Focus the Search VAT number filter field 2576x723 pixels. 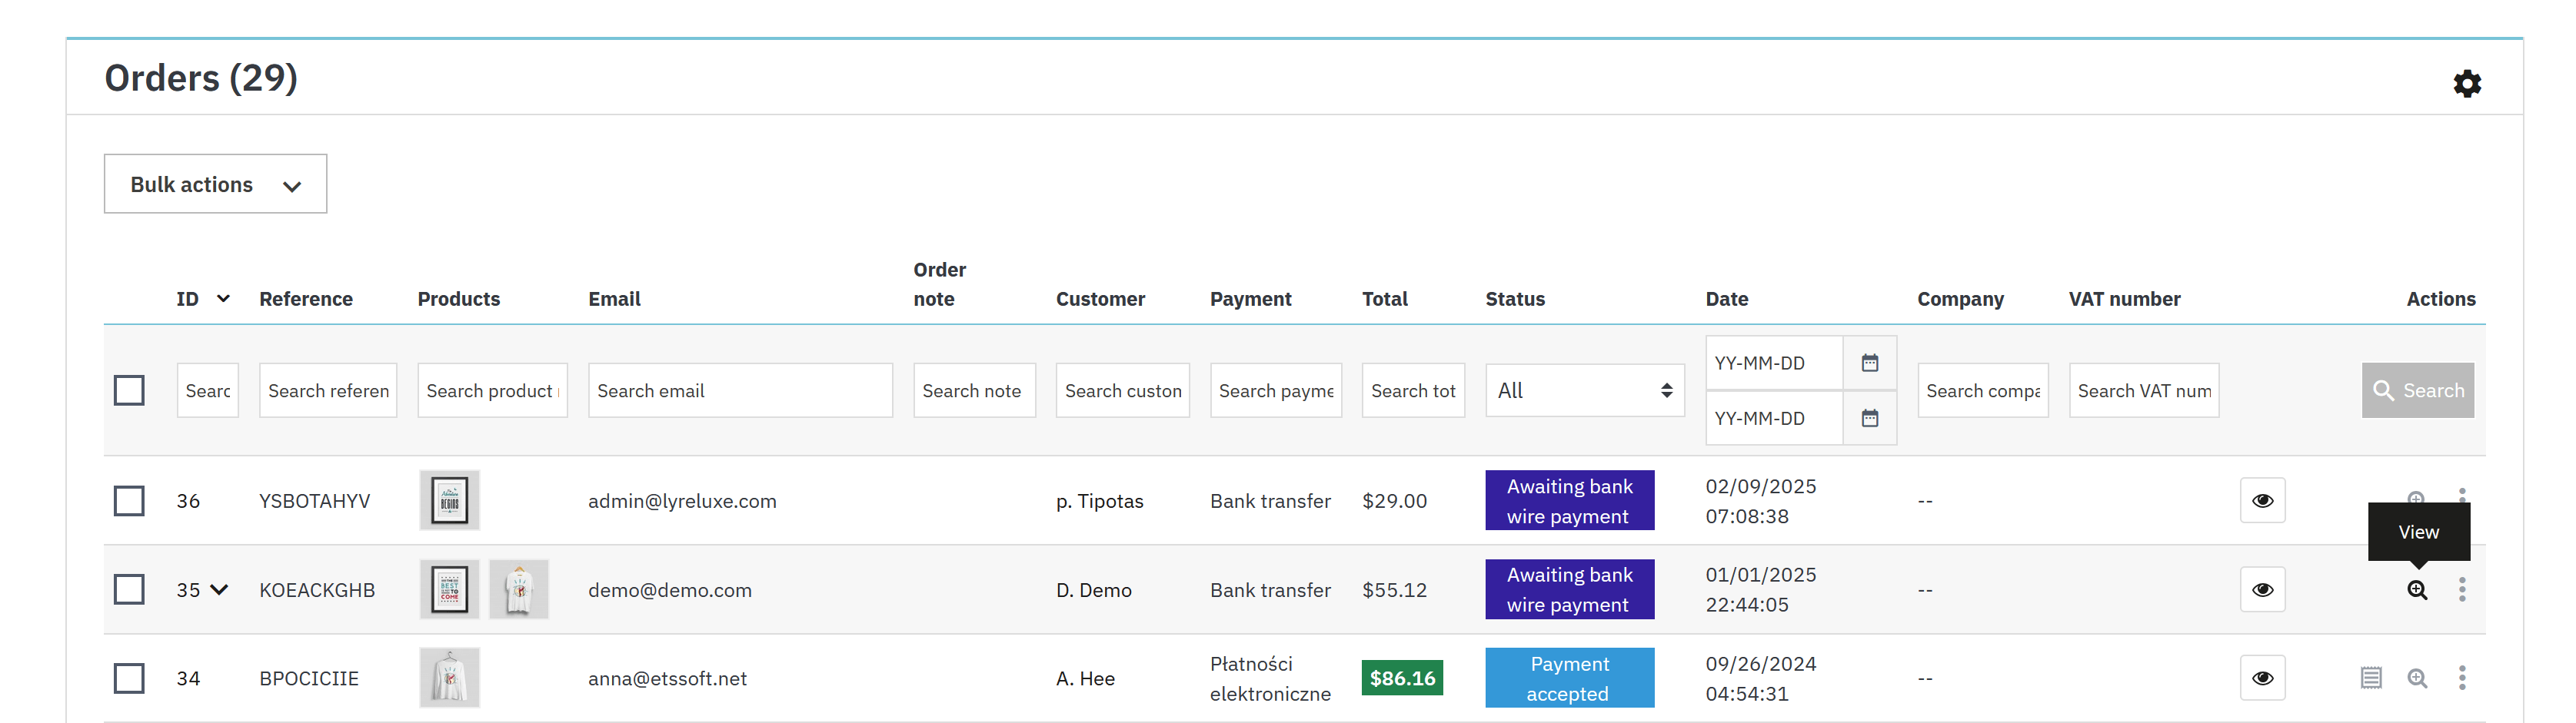point(2144,390)
